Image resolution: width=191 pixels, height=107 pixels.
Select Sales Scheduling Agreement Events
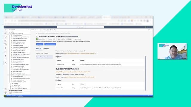pyautogui.click(x=21, y=37)
